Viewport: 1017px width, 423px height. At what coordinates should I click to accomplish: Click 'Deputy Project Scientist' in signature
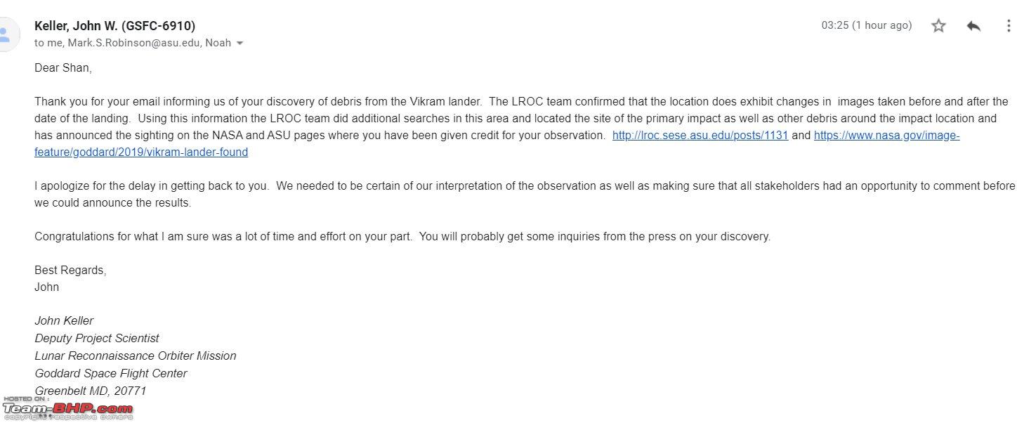97,338
